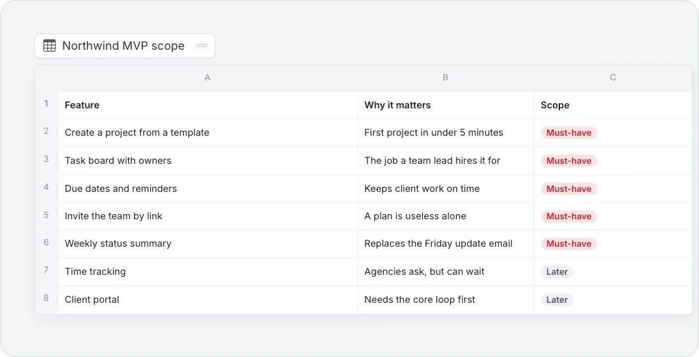The width and height of the screenshot is (699, 357).
Task: Select column A header
Action: (207, 78)
